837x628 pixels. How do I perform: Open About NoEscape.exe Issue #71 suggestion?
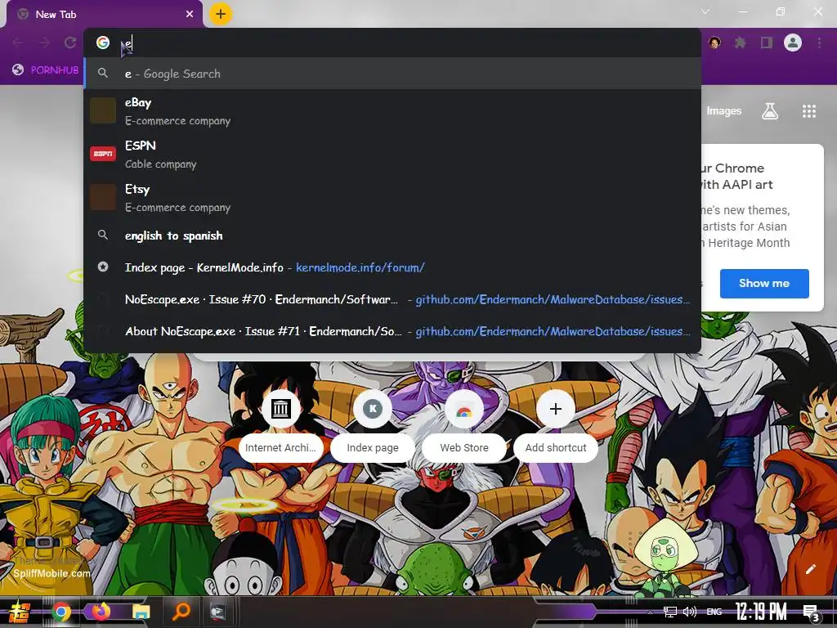coord(392,332)
